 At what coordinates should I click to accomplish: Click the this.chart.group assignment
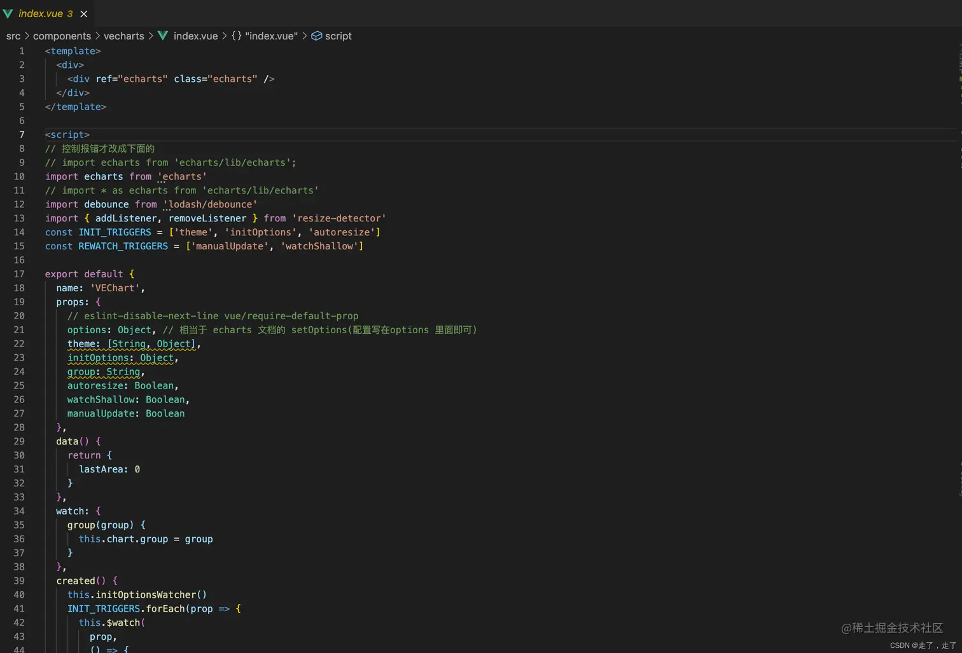(x=146, y=539)
